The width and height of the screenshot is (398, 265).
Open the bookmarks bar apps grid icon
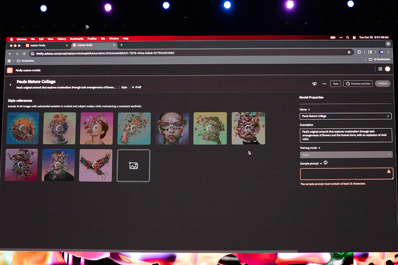tap(9, 61)
